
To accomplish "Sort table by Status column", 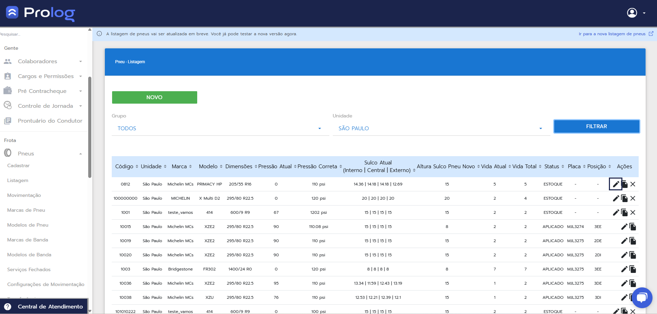I will pos(554,166).
